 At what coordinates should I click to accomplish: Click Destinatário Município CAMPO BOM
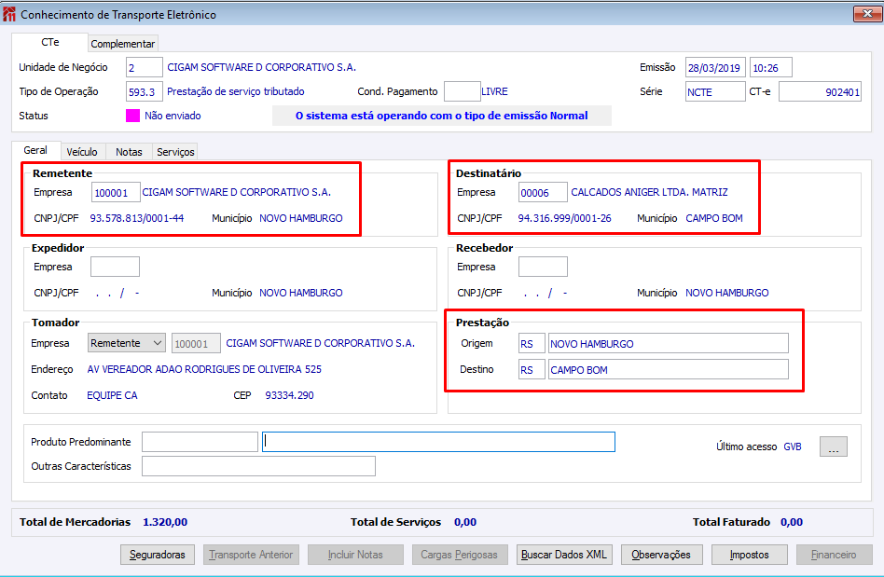point(713,218)
